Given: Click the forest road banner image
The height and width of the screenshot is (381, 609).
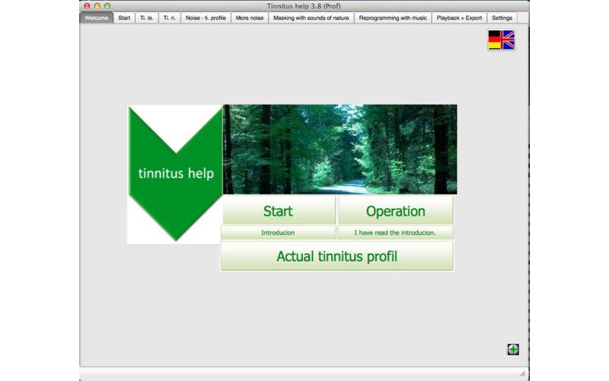Looking at the screenshot, I should tap(340, 149).
